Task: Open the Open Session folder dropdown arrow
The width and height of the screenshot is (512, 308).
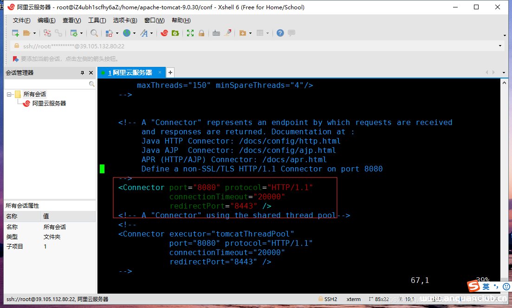Action: click(x=34, y=33)
